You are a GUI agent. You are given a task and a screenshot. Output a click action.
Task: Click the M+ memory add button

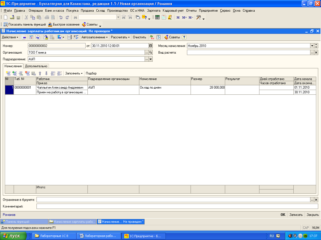[x=184, y=17]
